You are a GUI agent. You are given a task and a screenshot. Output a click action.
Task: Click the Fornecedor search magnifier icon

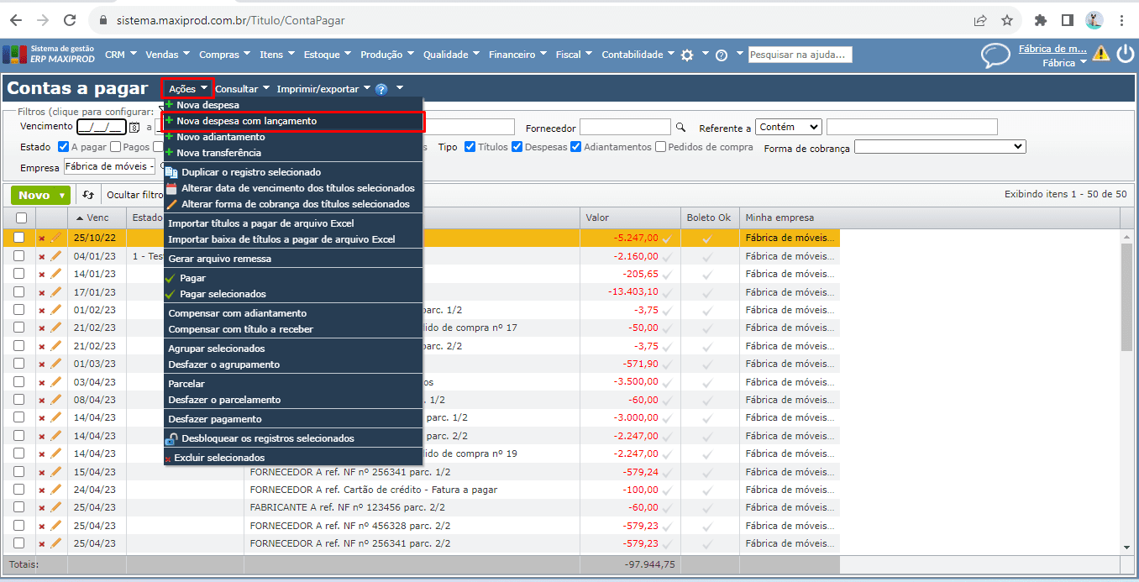[681, 128]
